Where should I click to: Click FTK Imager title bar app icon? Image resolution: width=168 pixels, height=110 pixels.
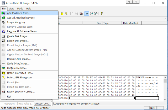(3, 3)
